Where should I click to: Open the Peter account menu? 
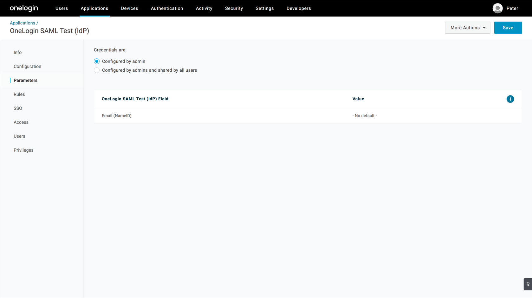tap(512, 8)
